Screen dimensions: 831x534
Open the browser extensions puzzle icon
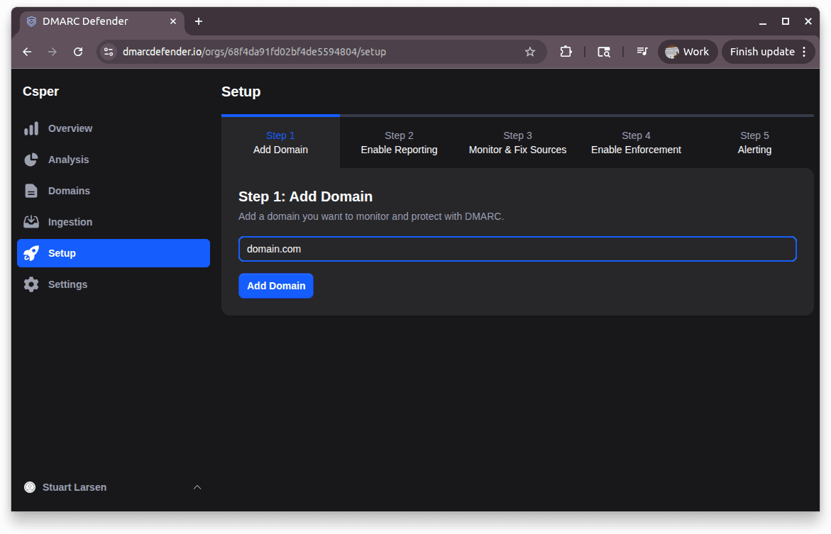coord(565,51)
